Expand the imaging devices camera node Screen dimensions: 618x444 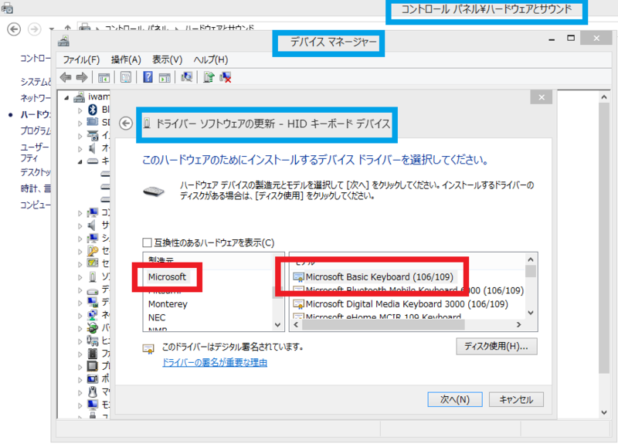point(80,137)
